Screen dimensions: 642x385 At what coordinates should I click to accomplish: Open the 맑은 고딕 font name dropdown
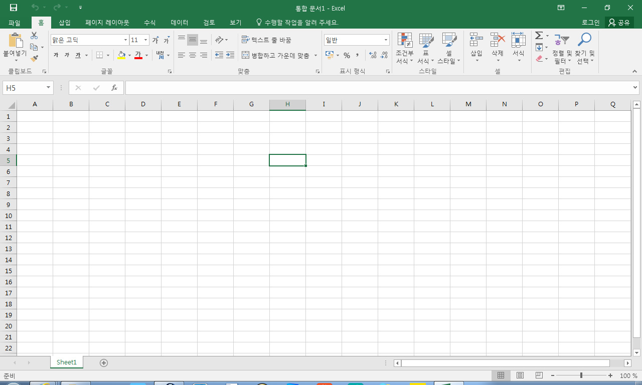(x=125, y=40)
